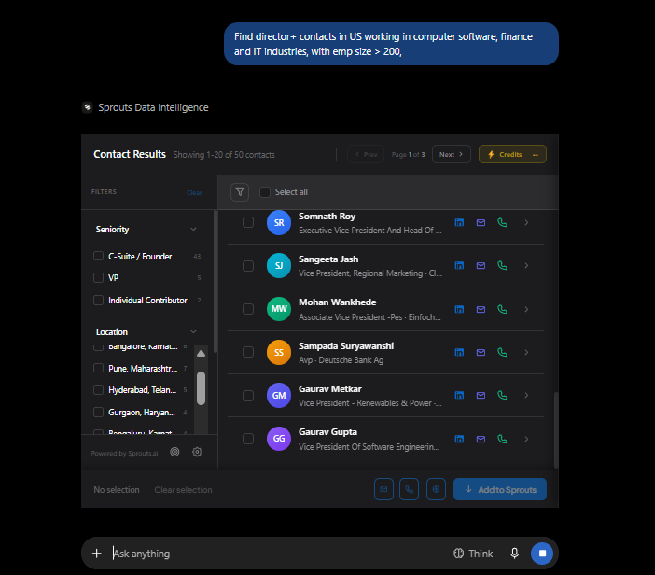The width and height of the screenshot is (655, 575).
Task: Open Sampada Suryawanshi's LinkedIn icon
Action: (459, 352)
